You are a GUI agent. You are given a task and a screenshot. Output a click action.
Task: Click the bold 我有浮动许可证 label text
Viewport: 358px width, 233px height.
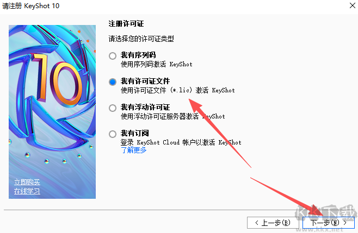145,107
